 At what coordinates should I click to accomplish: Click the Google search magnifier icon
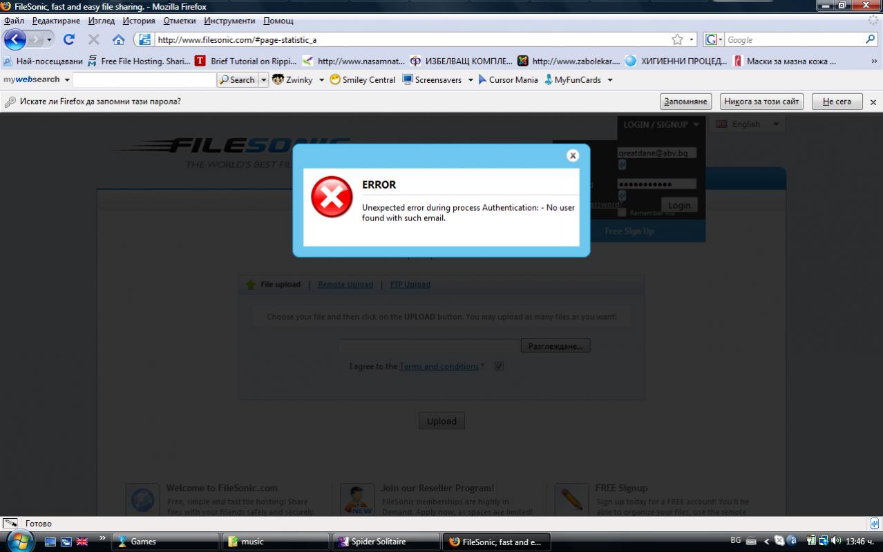click(x=871, y=39)
